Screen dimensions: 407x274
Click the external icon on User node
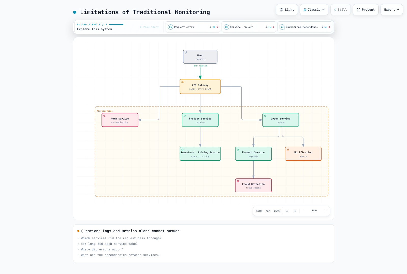pos(186,53)
